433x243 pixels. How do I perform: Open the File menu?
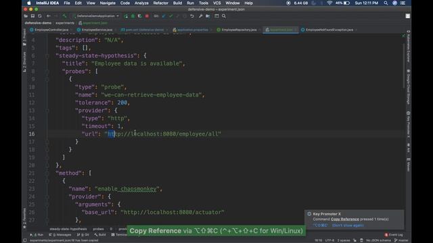(67, 3)
